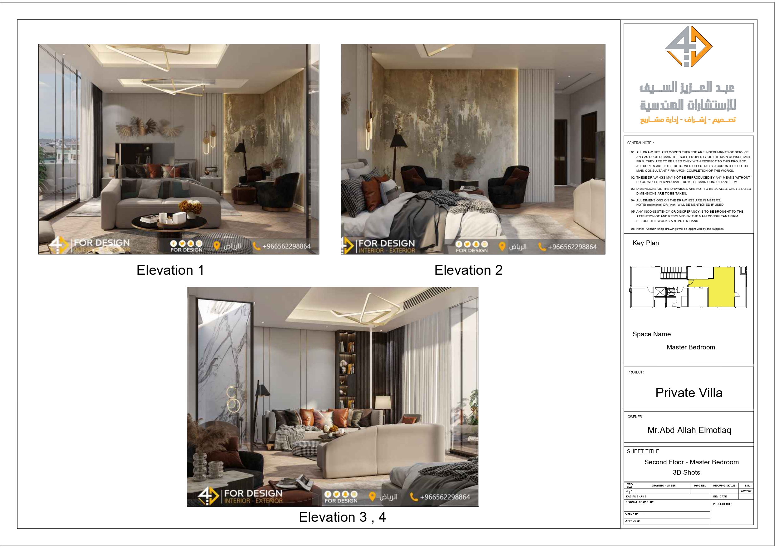Click the Twitter icon in Elevation 2 render

[467, 244]
